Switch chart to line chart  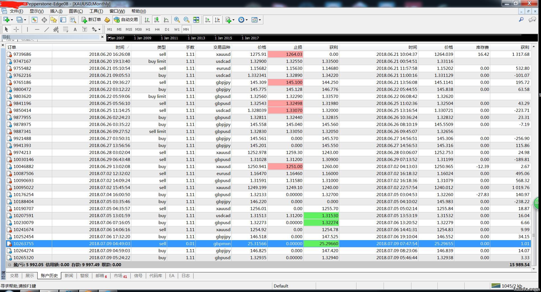coord(166,20)
